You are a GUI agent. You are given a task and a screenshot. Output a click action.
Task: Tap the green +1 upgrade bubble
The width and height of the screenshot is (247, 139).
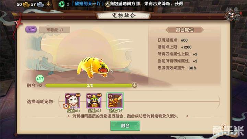[40, 78]
